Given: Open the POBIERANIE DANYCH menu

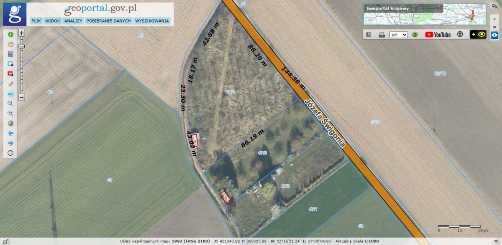Looking at the screenshot, I should click(109, 20).
